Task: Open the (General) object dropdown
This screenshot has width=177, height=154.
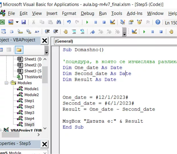Action: tap(114, 41)
